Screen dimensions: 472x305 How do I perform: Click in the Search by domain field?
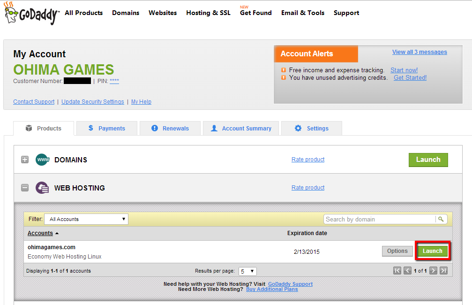[x=380, y=219]
